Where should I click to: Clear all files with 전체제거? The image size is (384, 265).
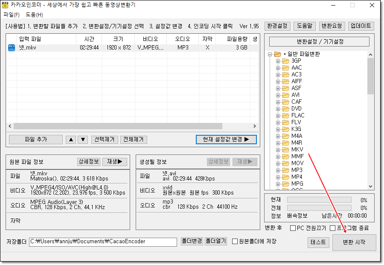click(134, 140)
